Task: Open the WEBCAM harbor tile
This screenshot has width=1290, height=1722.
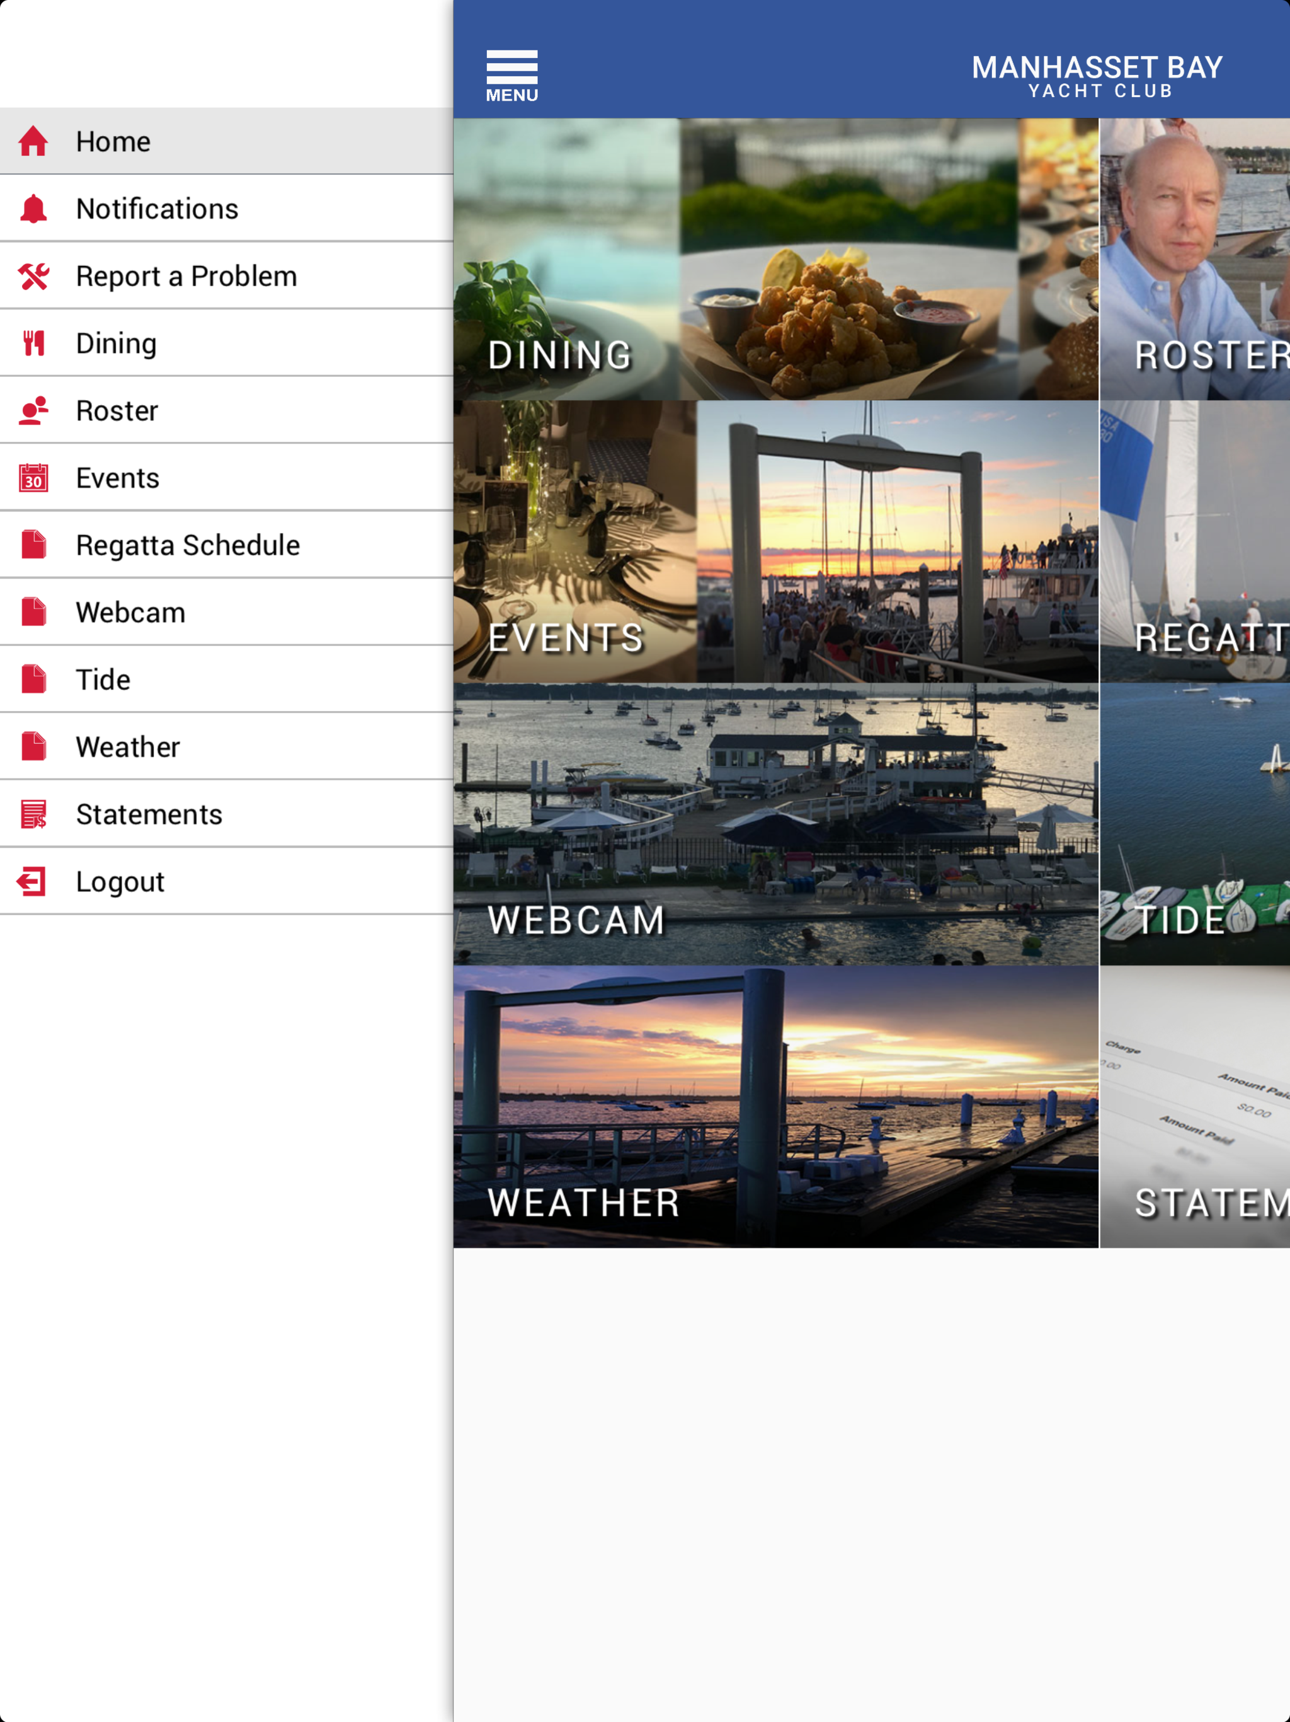Action: [x=776, y=824]
